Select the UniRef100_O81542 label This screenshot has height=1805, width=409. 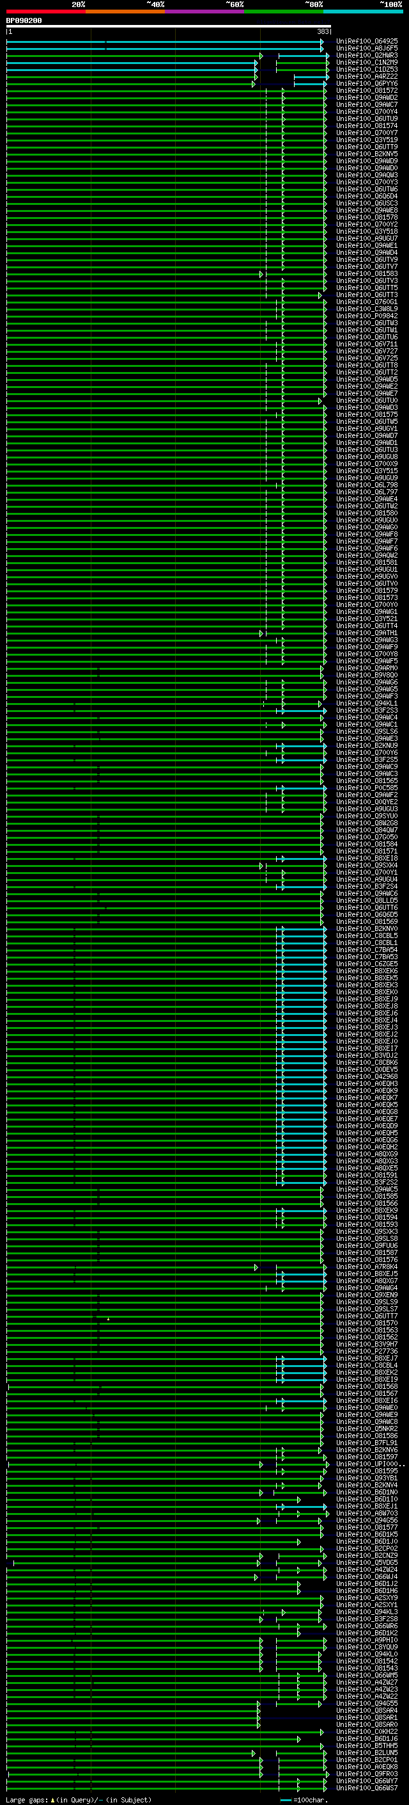pos(367,1661)
